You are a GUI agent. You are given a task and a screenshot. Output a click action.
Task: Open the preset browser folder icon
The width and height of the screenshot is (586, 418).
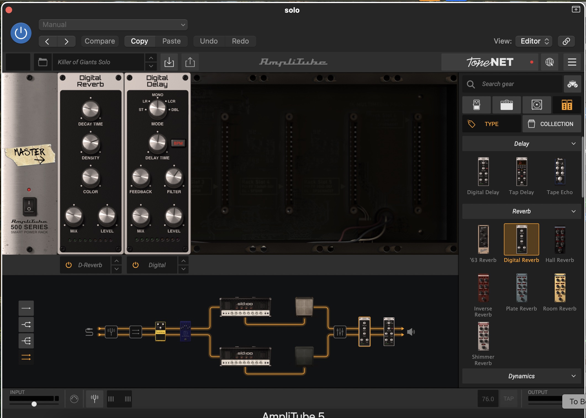coord(43,62)
